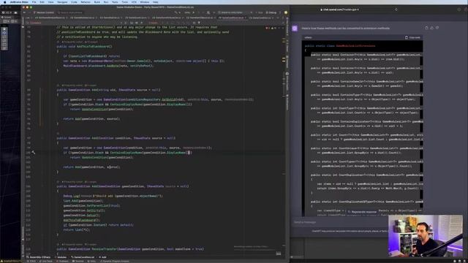Screen dimensions: 468x263
Task: Click the thumbs-down icon on the ChatGPT response
Action: pyautogui.click(x=437, y=28)
